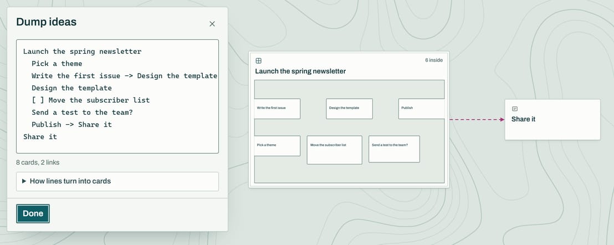Viewport: 614px width, 245px height.
Task: Select the Move the subscriber list mini card
Action: [x=334, y=150]
